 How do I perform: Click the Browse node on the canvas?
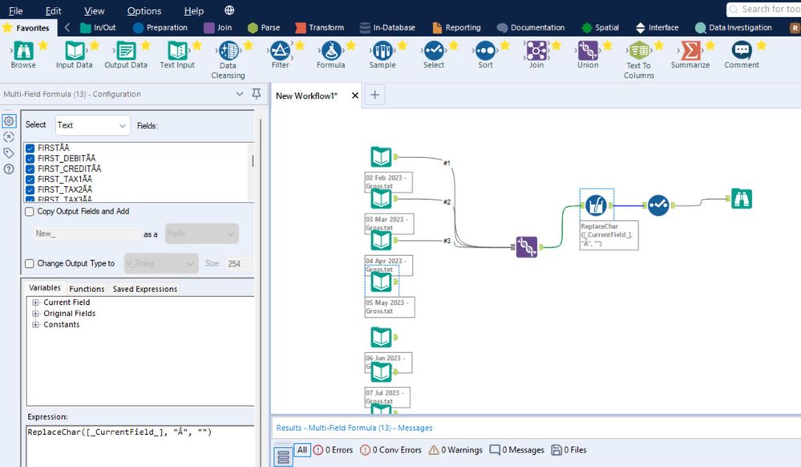[x=741, y=198]
